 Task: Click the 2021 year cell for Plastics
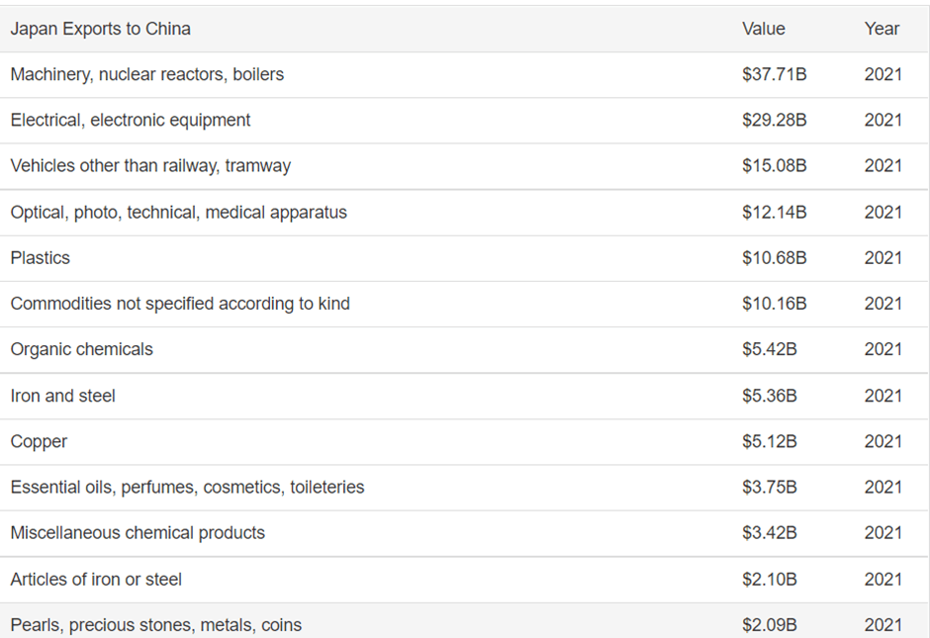tap(883, 257)
